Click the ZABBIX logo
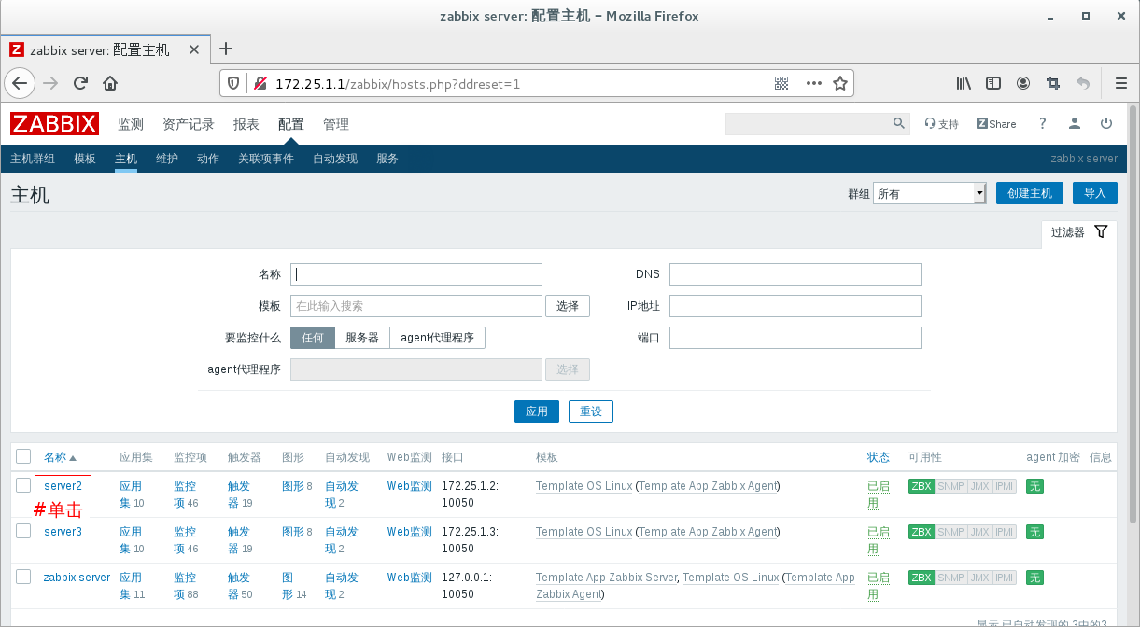The image size is (1140, 627). point(54,124)
